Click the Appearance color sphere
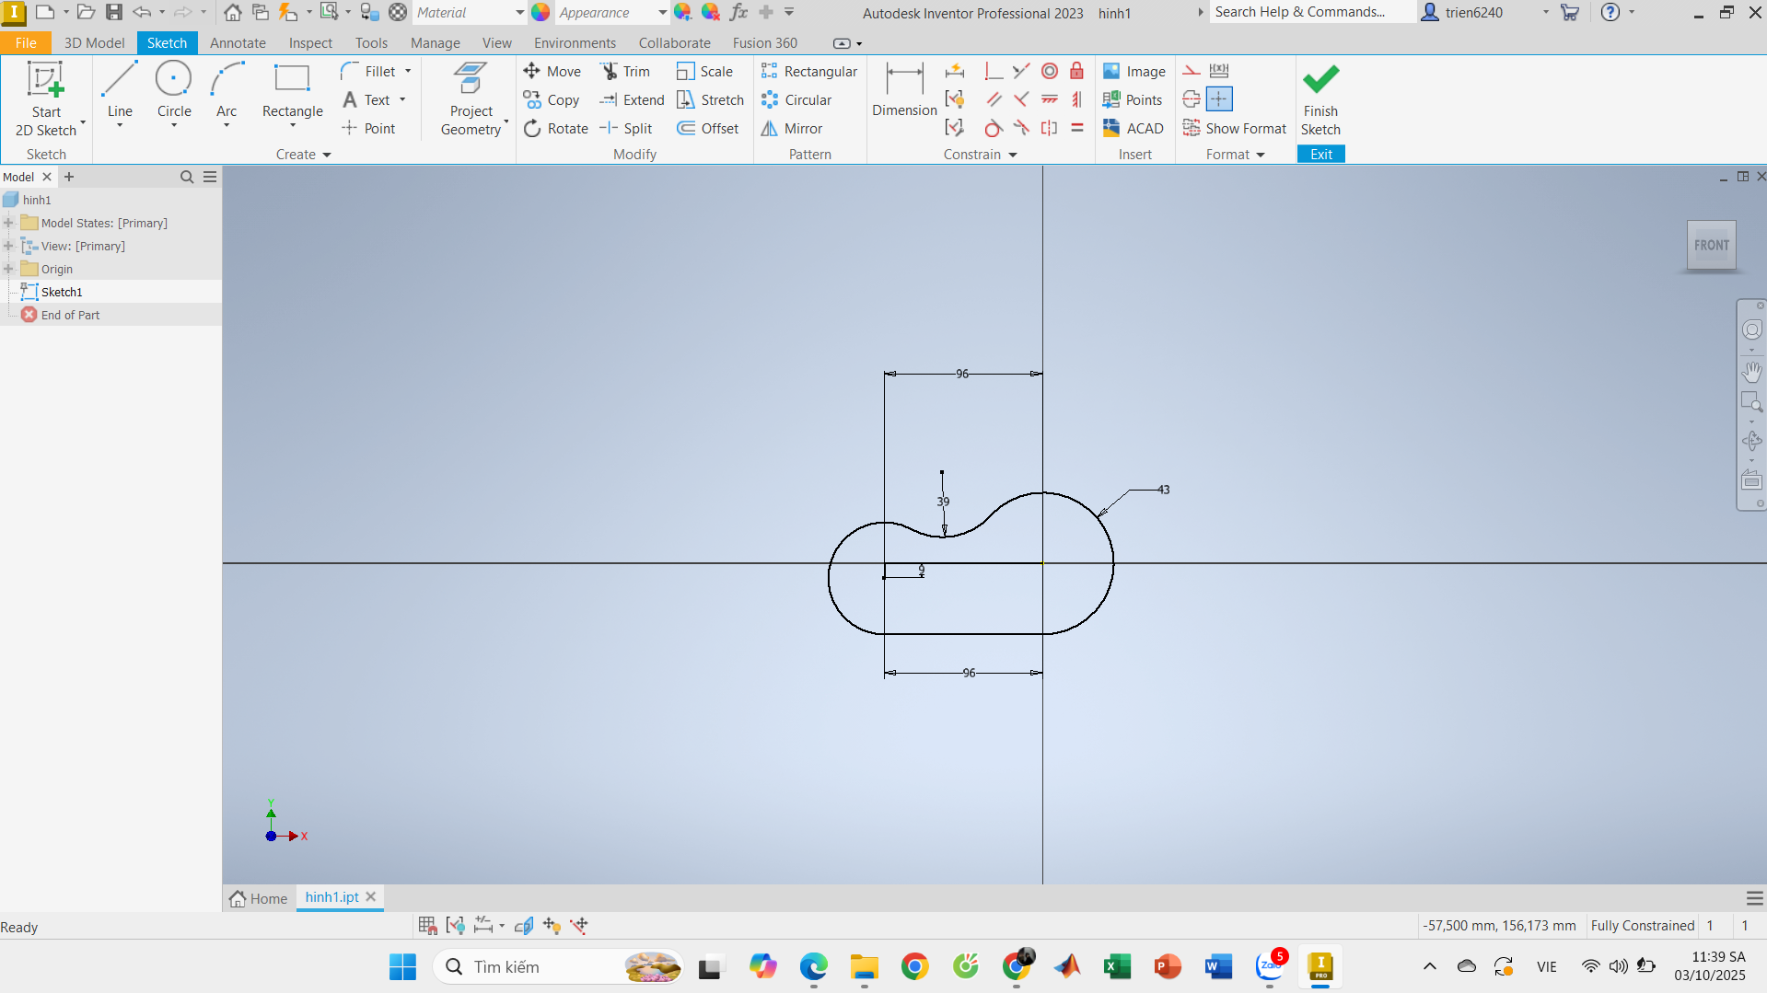This screenshot has height=993, width=1767. click(x=541, y=13)
